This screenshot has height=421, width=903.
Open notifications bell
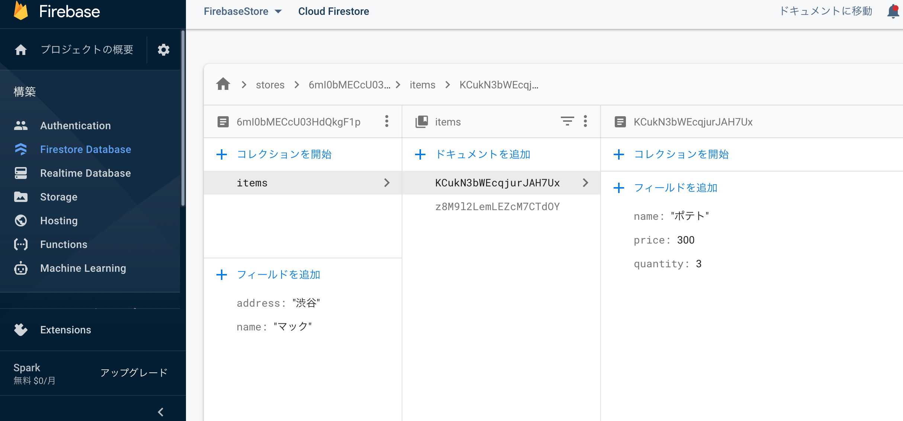893,11
